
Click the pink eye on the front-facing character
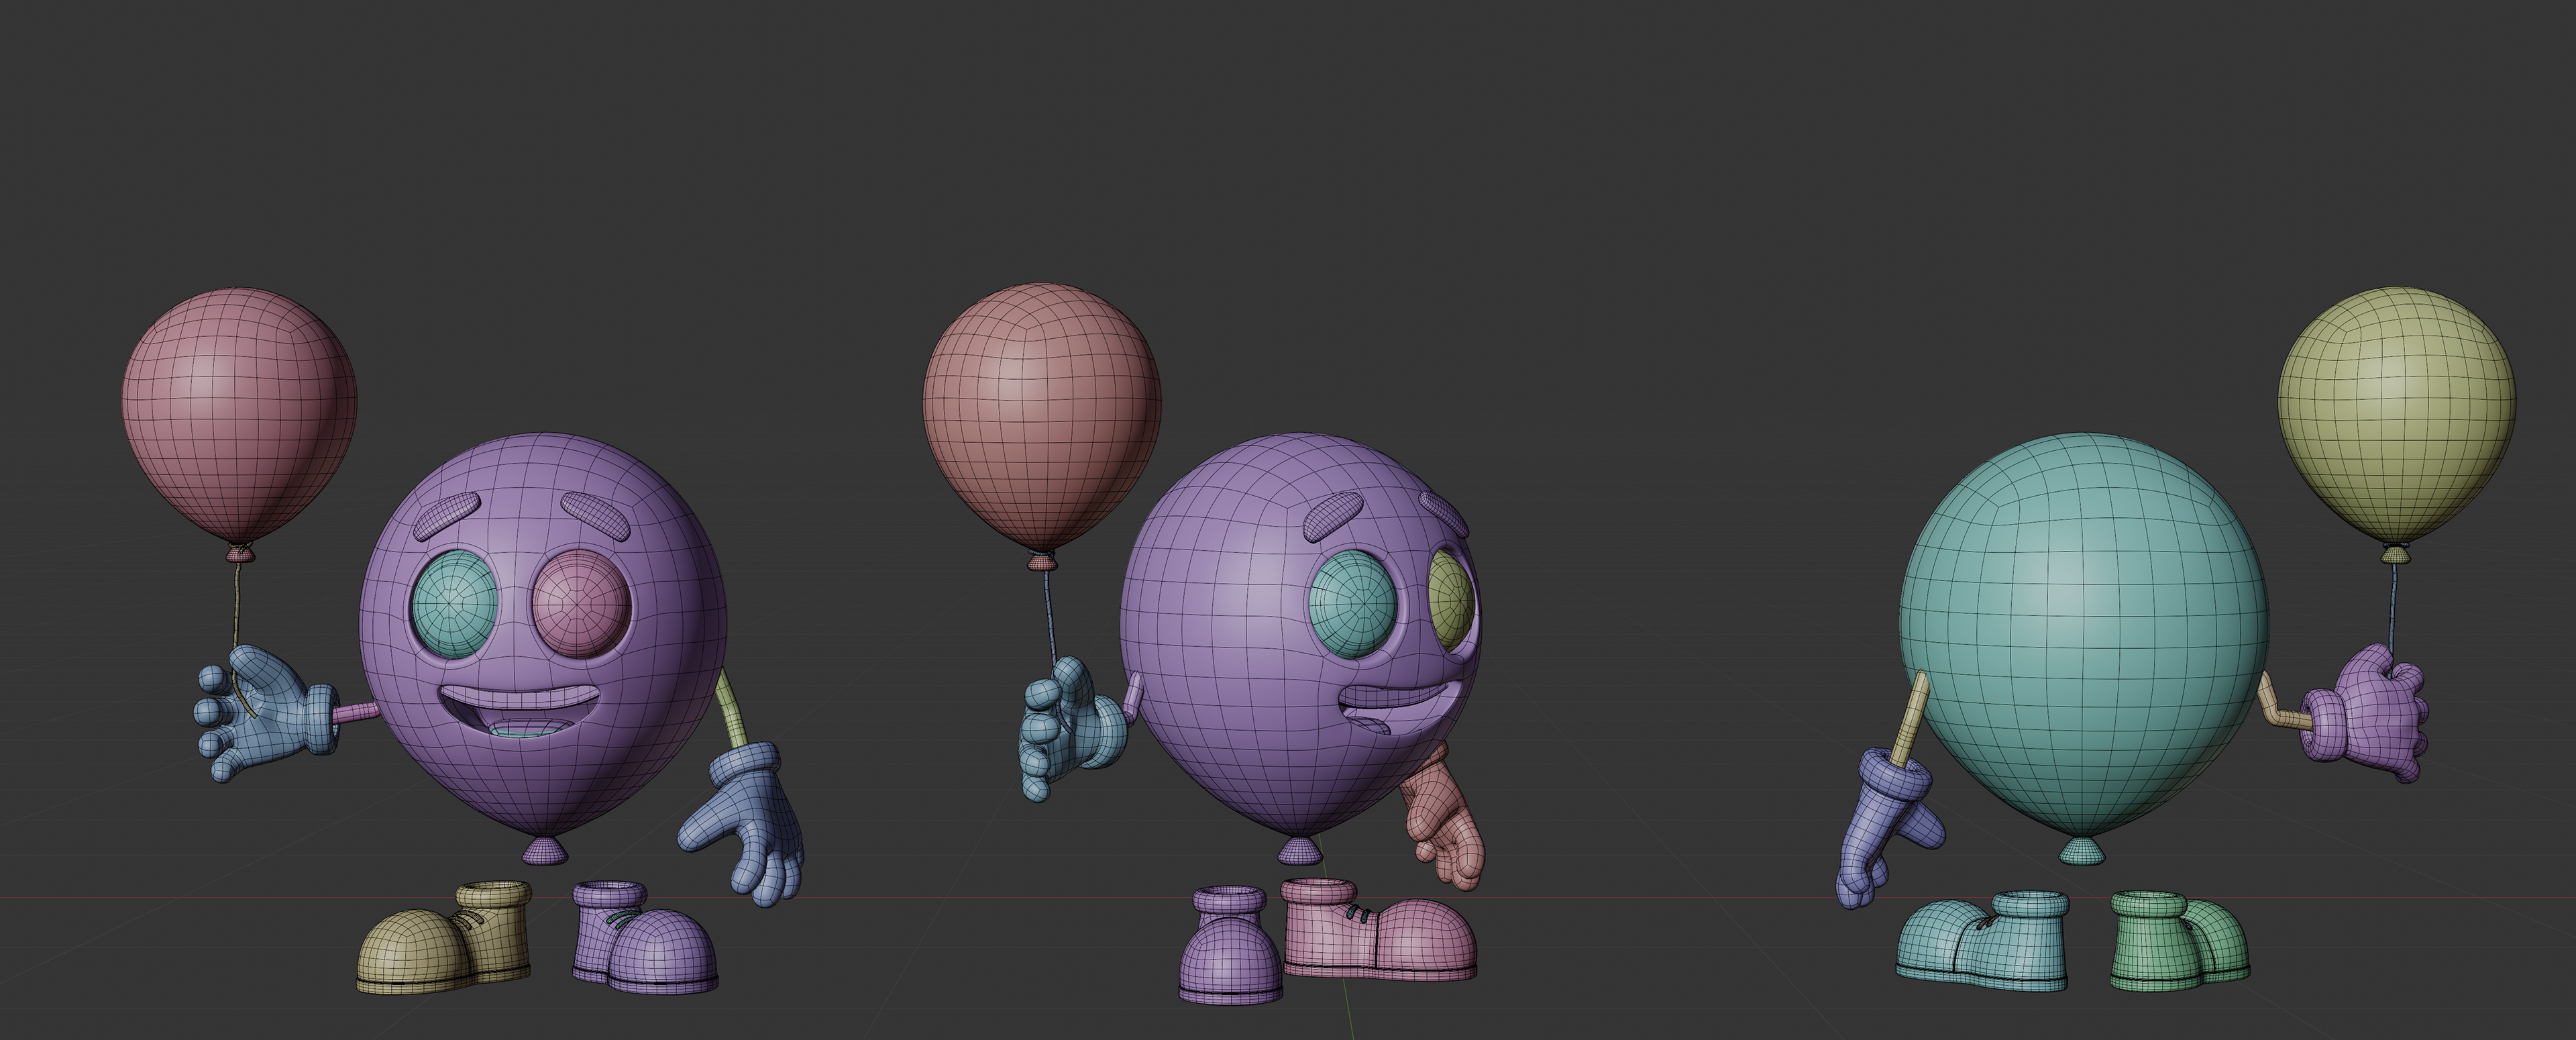[x=581, y=603]
